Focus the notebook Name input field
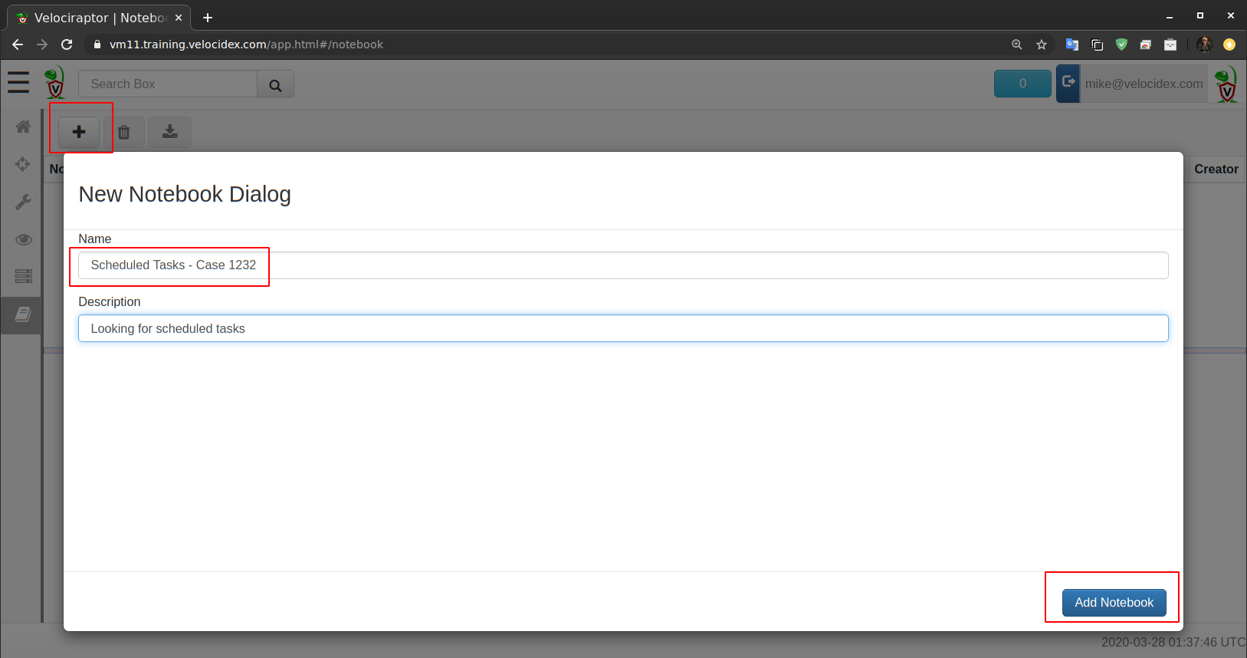Image resolution: width=1247 pixels, height=658 pixels. pos(622,265)
